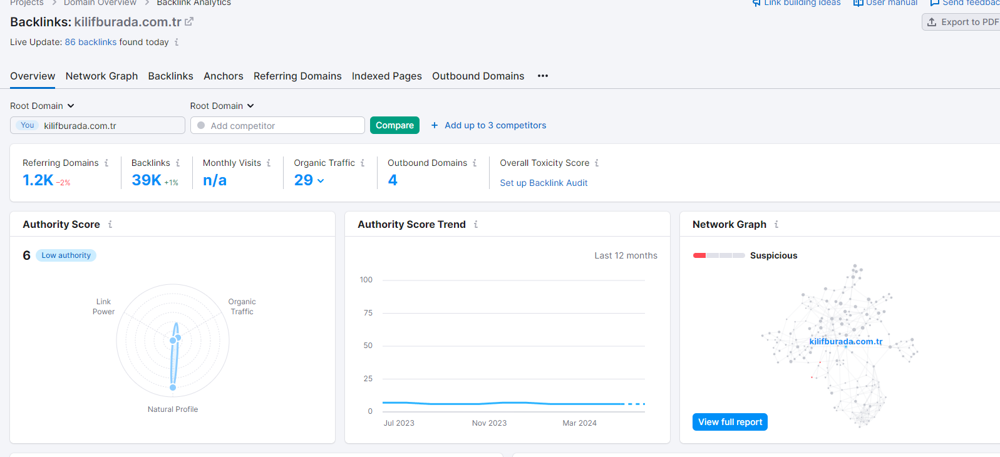Open the 86 backlinks link
This screenshot has width=1000, height=457.
(x=91, y=42)
